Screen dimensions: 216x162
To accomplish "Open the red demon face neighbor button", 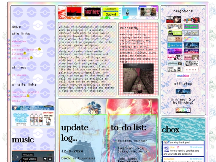I will (192, 20).
